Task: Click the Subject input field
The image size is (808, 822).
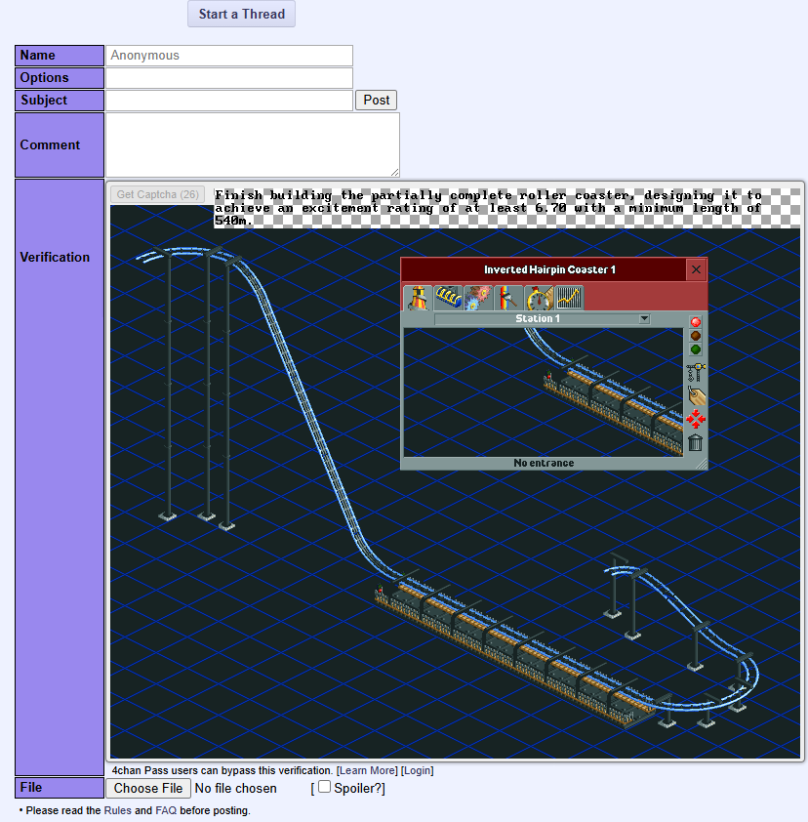Action: tap(229, 101)
